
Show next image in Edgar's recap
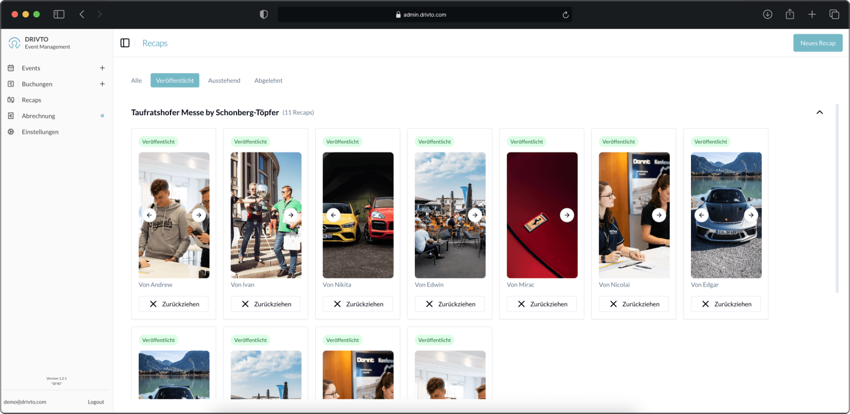(x=751, y=215)
